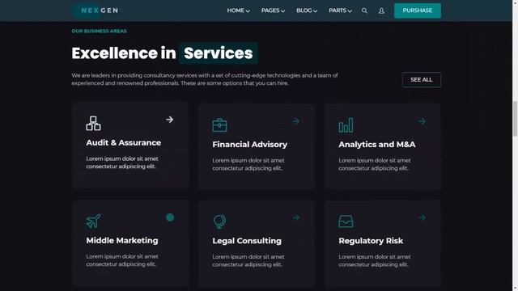
Task: Open the Audit & Assurance title link
Action: [124, 142]
